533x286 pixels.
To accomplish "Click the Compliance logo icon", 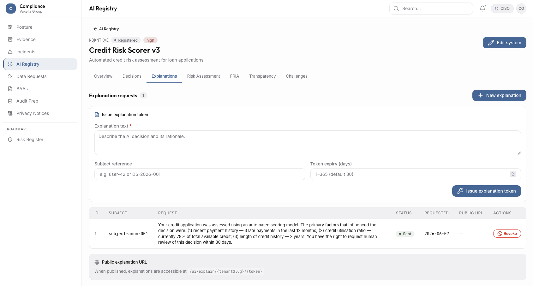I will pos(11,9).
